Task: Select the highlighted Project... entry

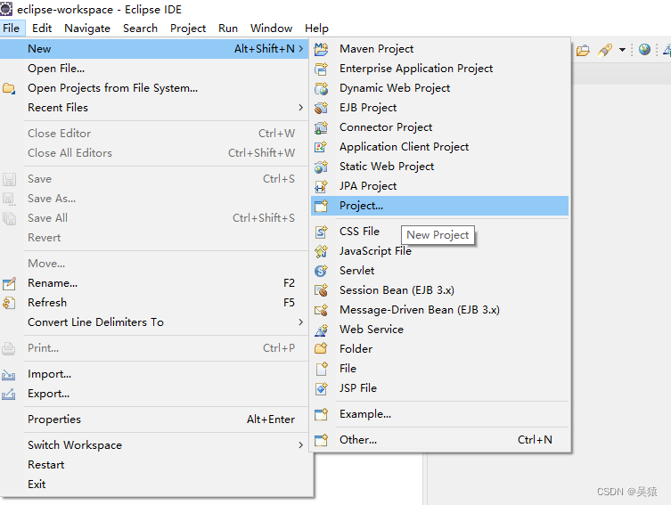Action: 440,206
